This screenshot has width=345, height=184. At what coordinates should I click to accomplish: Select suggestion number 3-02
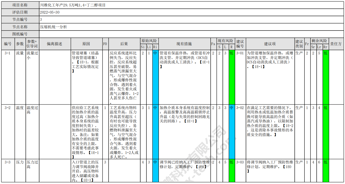(240, 132)
